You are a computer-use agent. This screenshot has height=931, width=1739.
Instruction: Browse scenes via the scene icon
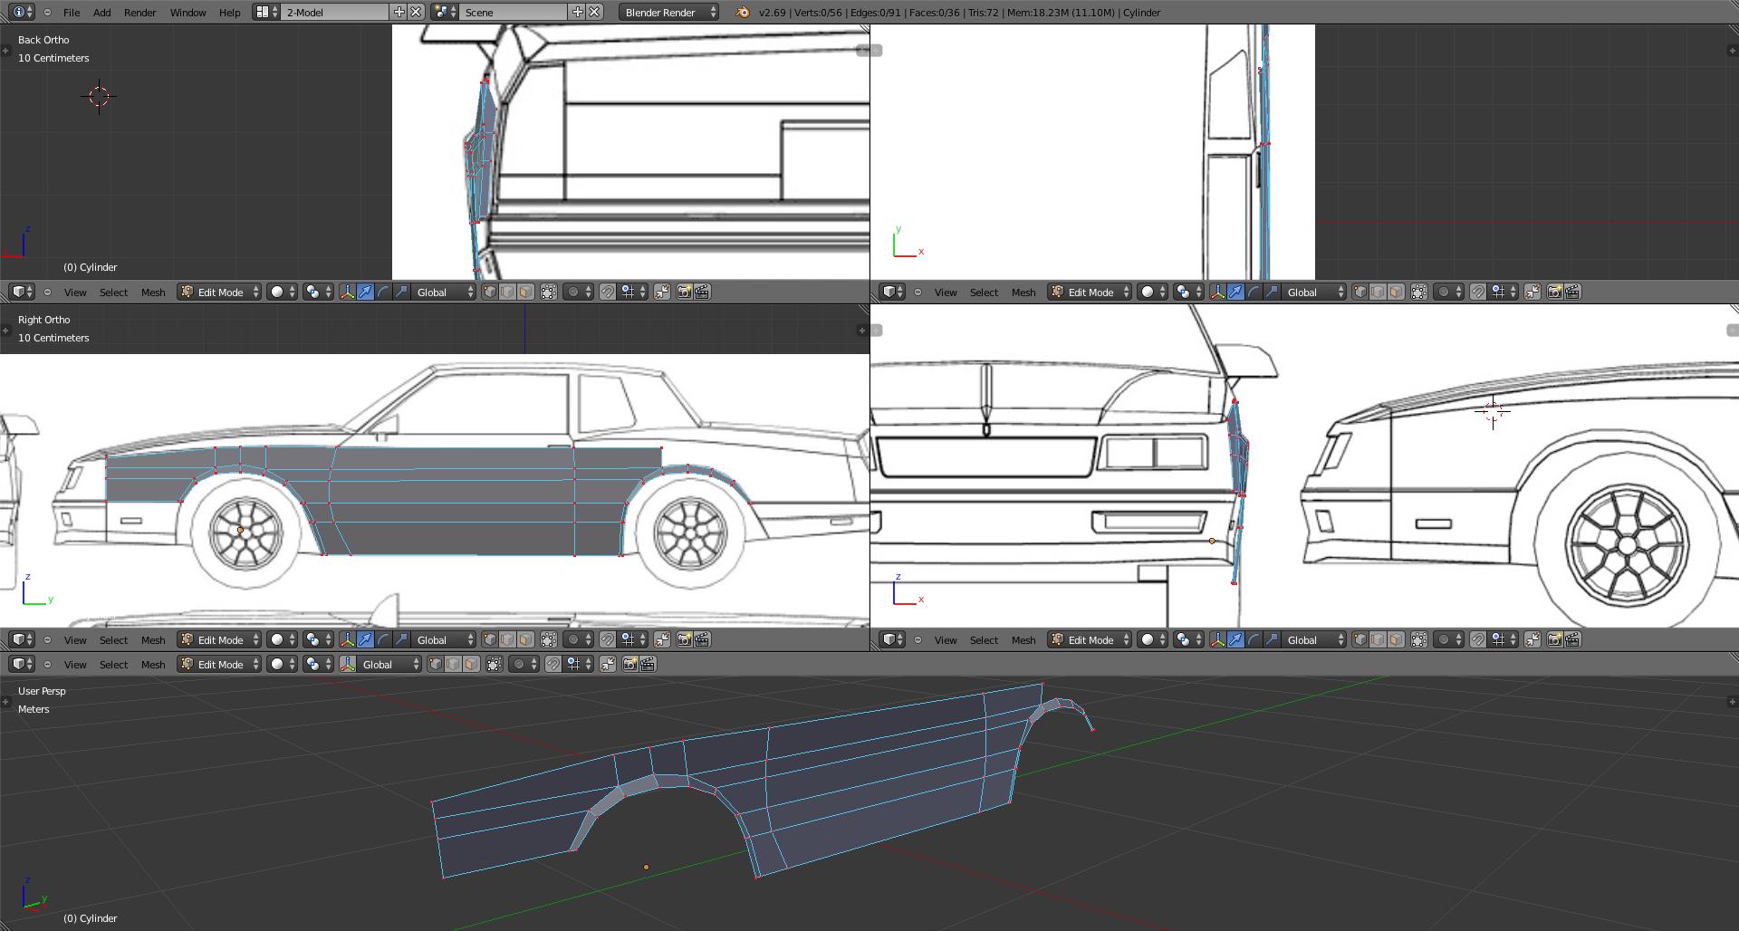[444, 12]
